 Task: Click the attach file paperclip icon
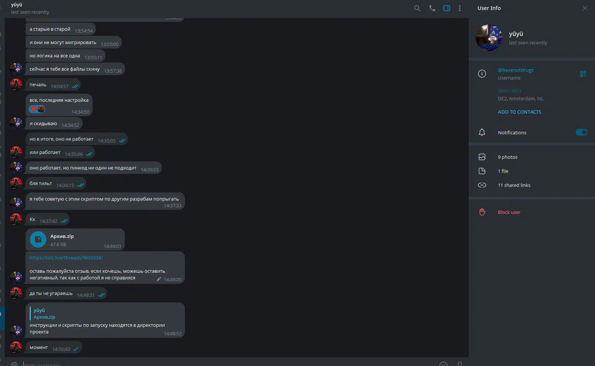point(14,364)
